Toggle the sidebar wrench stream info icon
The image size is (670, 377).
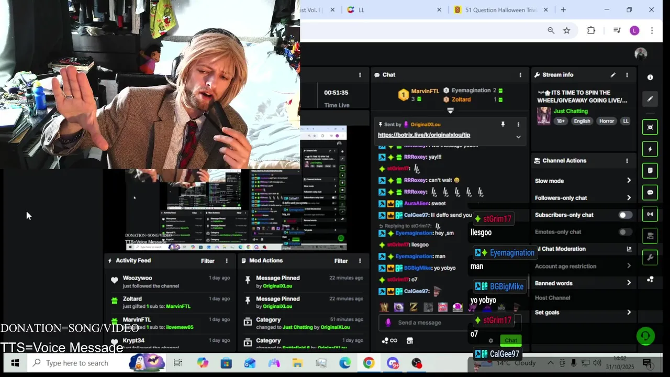(x=650, y=258)
